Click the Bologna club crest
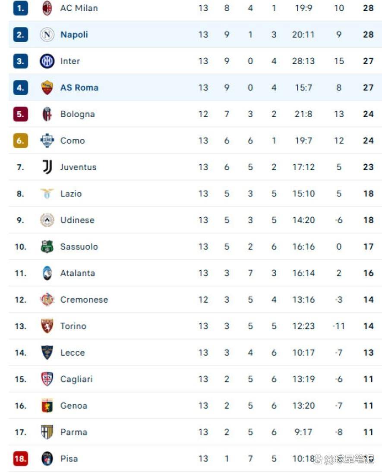Viewport: 382px width, 473px height. click(x=47, y=114)
